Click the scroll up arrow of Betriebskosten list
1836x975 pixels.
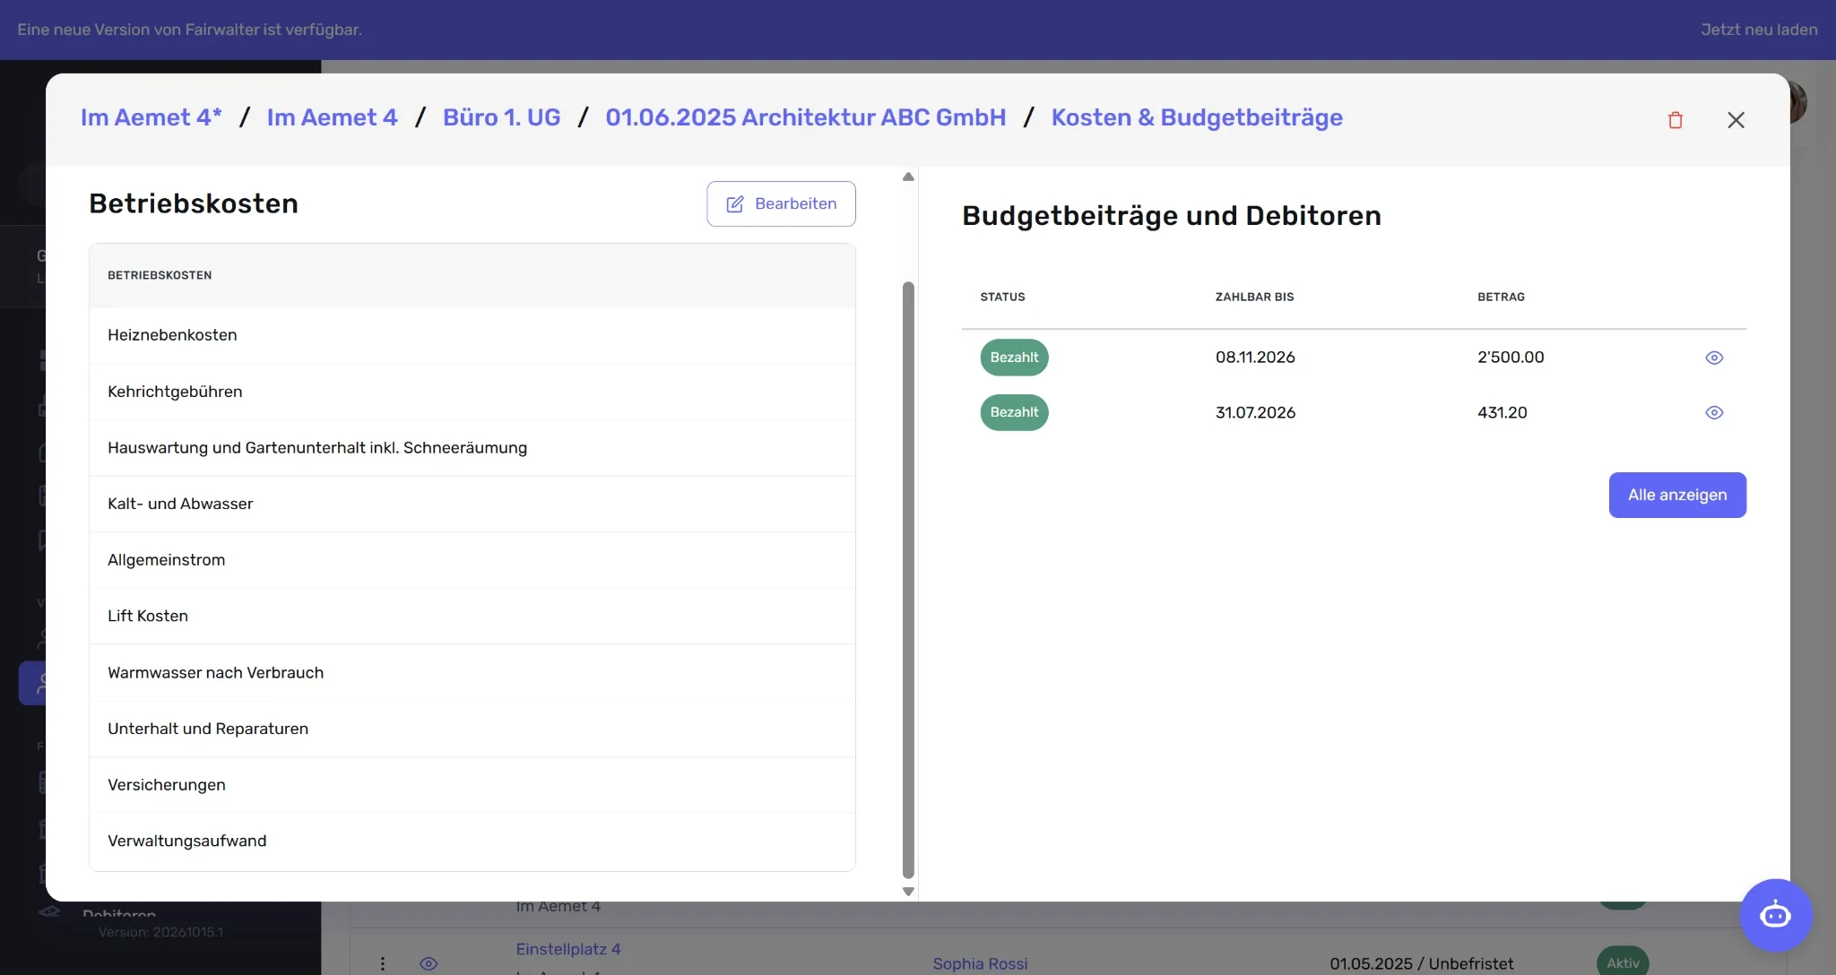pyautogui.click(x=908, y=177)
